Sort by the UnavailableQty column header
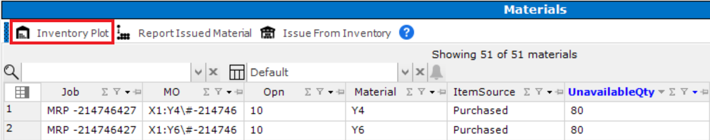This screenshot has width=710, height=140. pyautogui.click(x=611, y=92)
